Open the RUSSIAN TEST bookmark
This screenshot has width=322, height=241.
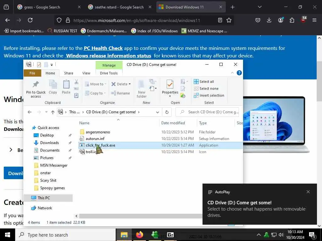pos(63,31)
